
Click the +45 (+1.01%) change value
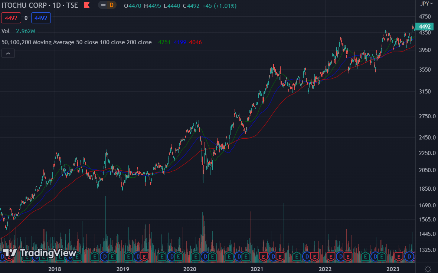tap(219, 6)
